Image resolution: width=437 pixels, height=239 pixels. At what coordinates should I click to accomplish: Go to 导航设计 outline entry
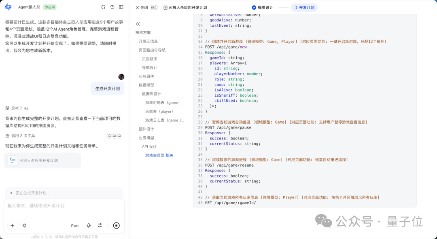(150, 68)
